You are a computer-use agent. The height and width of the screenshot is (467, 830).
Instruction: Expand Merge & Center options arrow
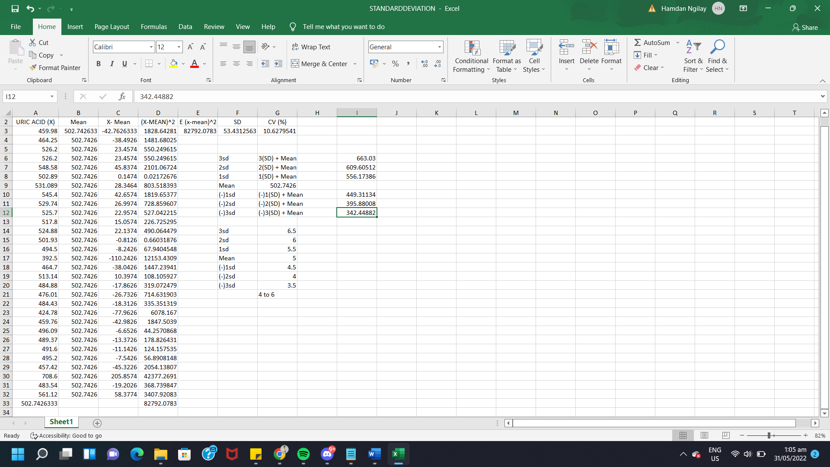click(x=355, y=64)
